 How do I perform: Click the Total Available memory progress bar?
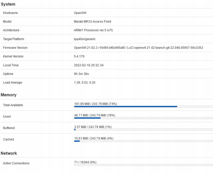pyautogui.click(x=143, y=106)
